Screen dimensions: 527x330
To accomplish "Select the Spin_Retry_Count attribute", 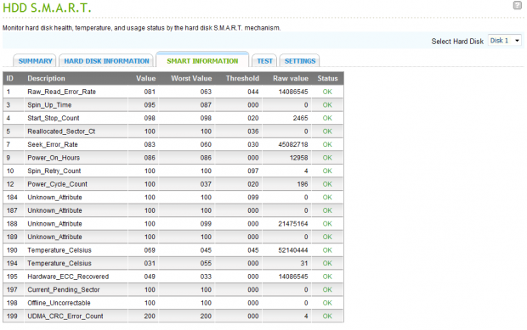I will (54, 171).
